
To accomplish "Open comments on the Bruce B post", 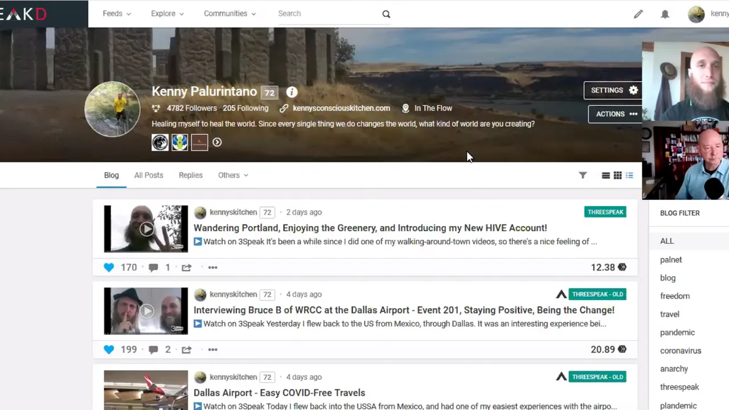I will pos(153,350).
